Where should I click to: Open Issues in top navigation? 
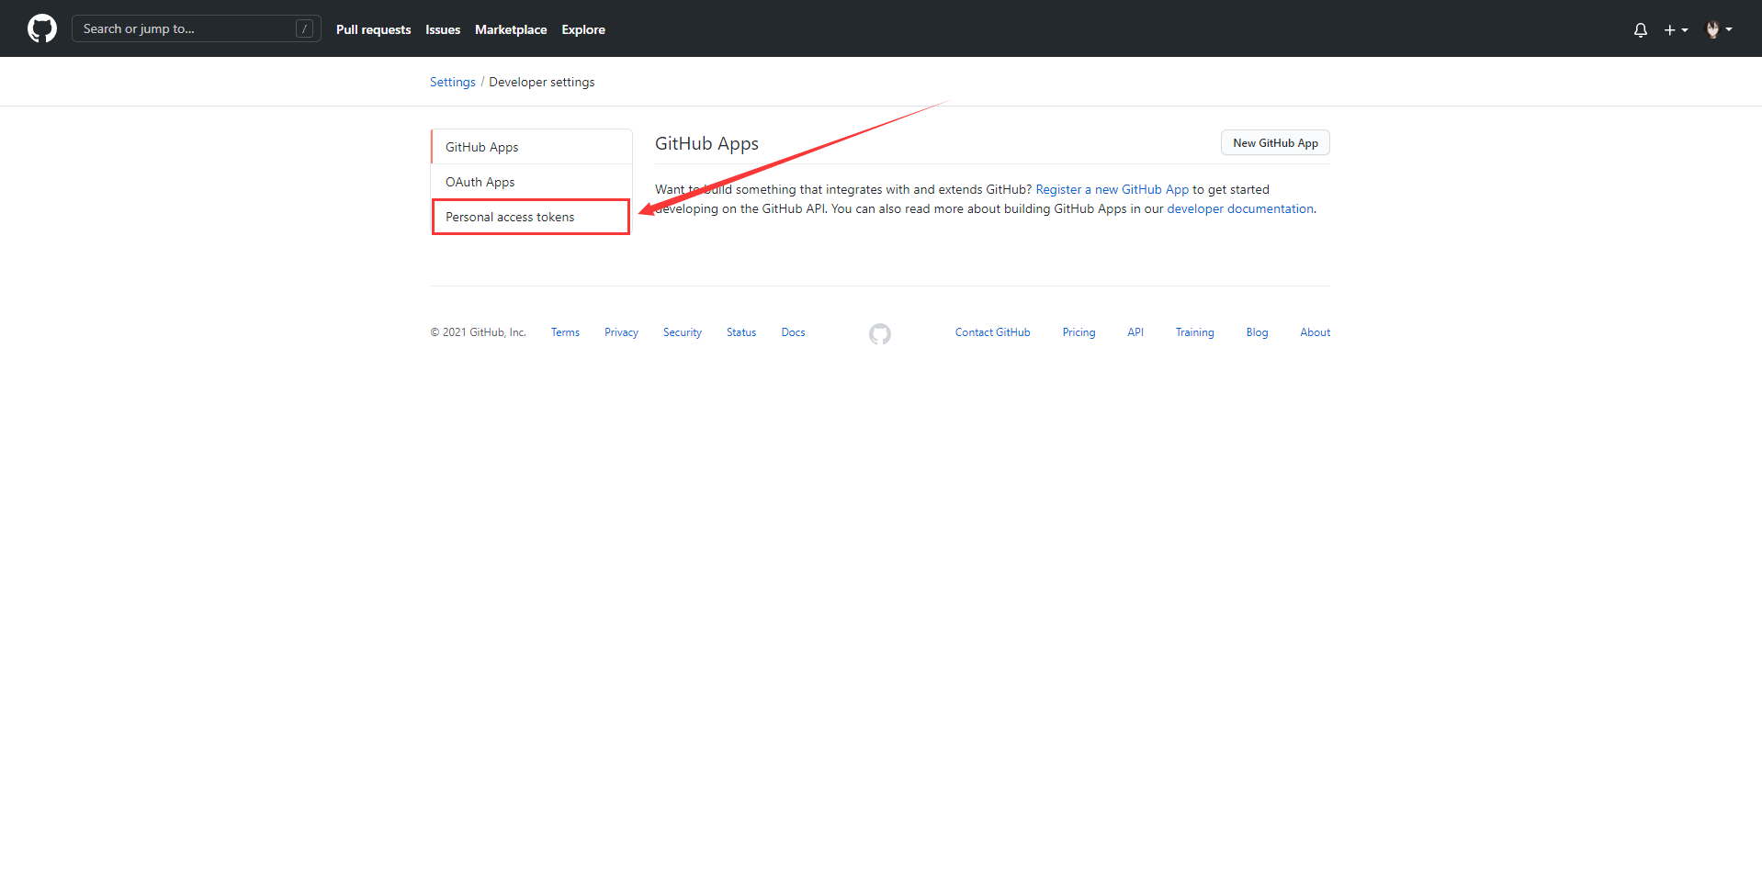click(x=443, y=29)
